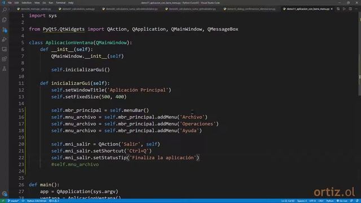
Task: Open the Edit menu
Action: point(16,3)
